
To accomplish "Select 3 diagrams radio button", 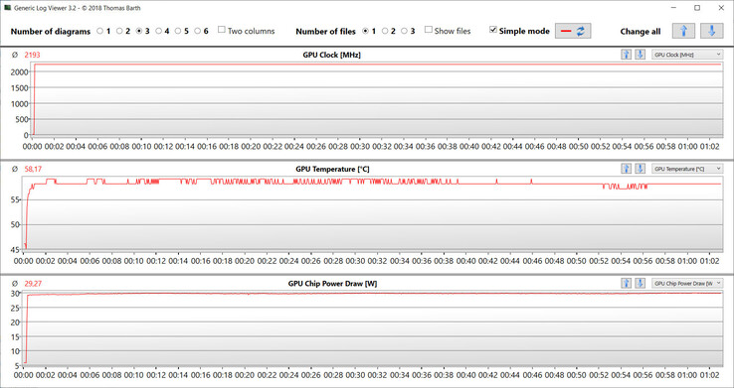I will (139, 32).
